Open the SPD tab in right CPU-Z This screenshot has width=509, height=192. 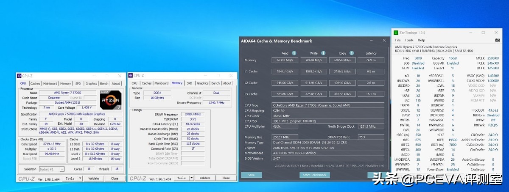coord(190,83)
